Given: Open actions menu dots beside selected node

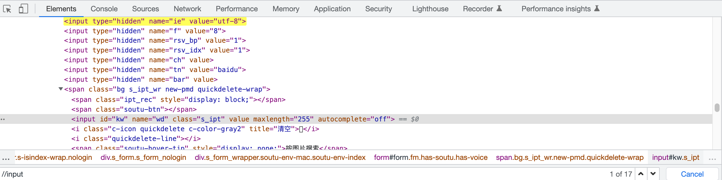Looking at the screenshot, I should pos(3,119).
